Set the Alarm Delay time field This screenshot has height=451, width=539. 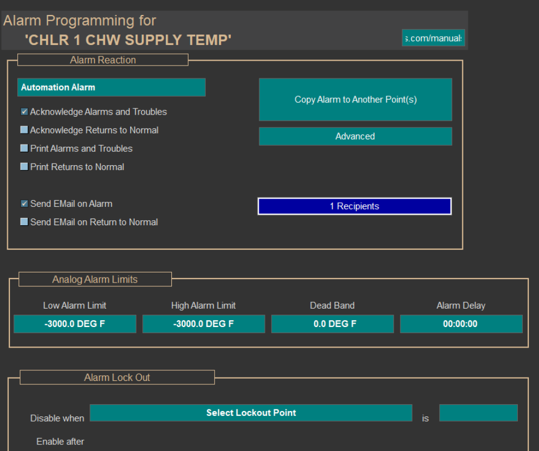(x=461, y=324)
